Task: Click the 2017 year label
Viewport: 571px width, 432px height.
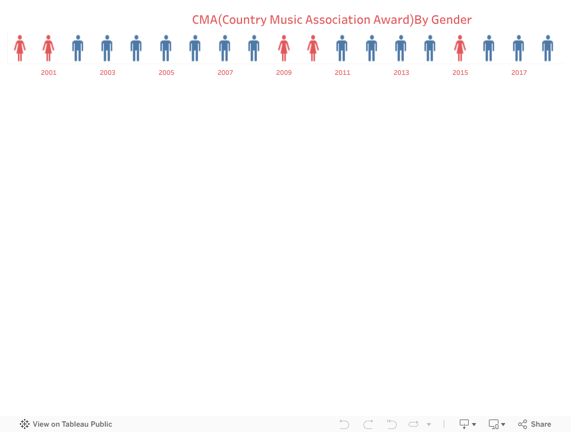Action: (519, 72)
